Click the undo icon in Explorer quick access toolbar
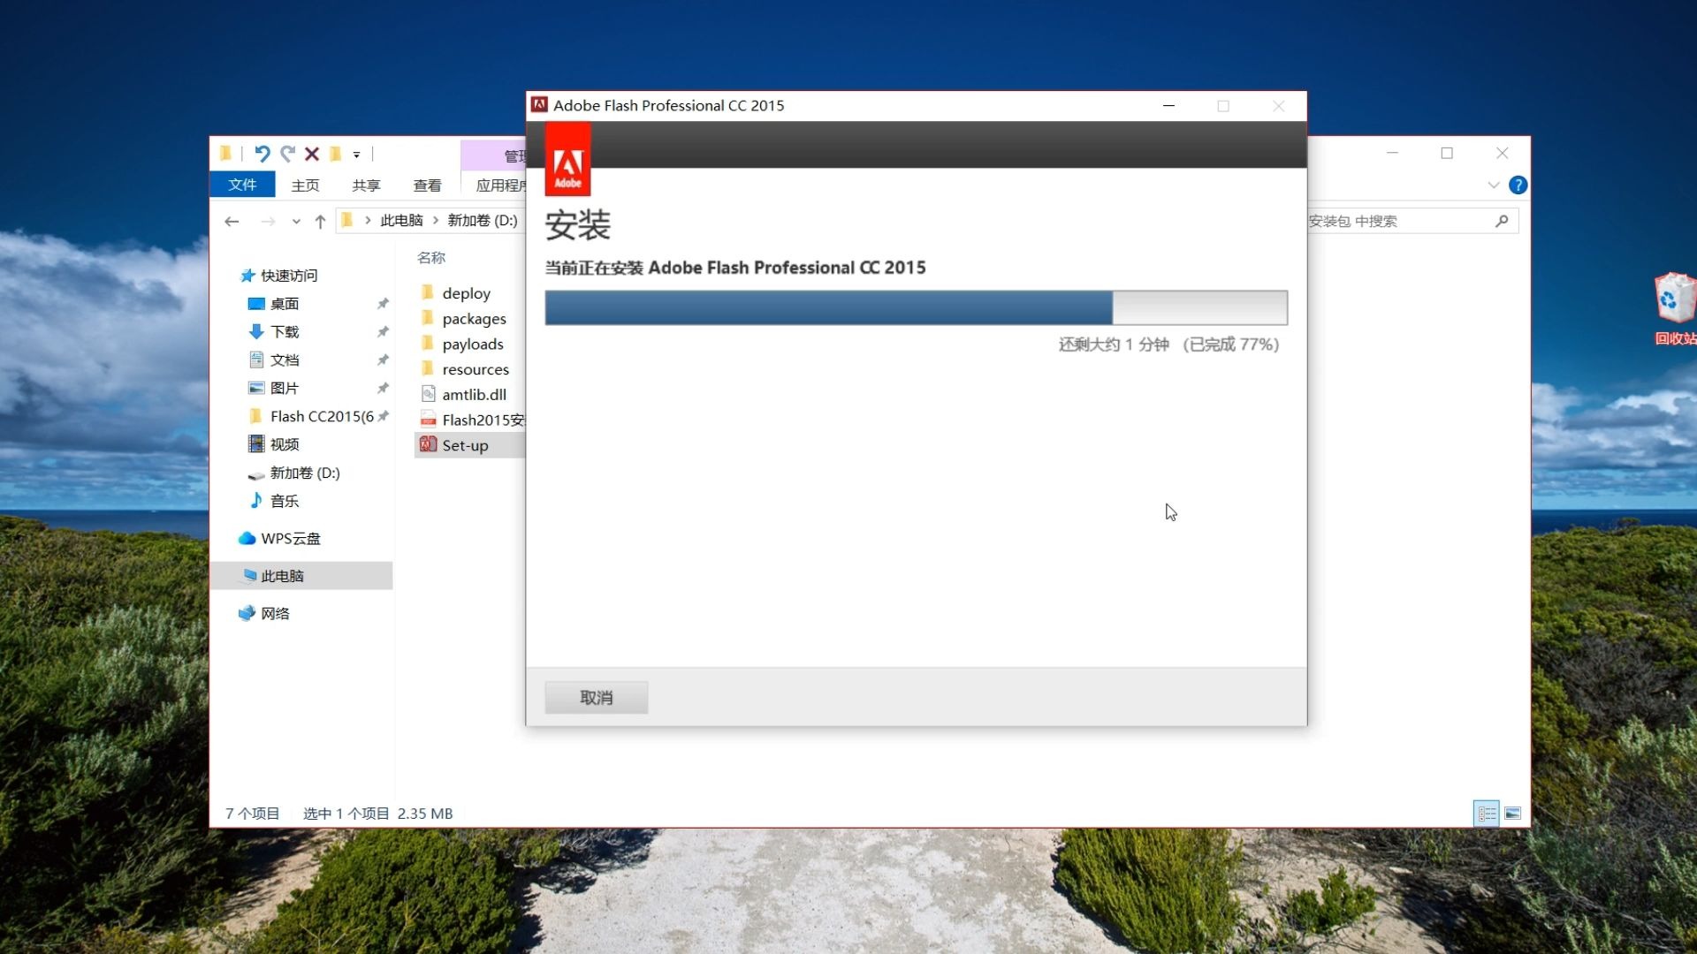The image size is (1697, 954). [262, 154]
